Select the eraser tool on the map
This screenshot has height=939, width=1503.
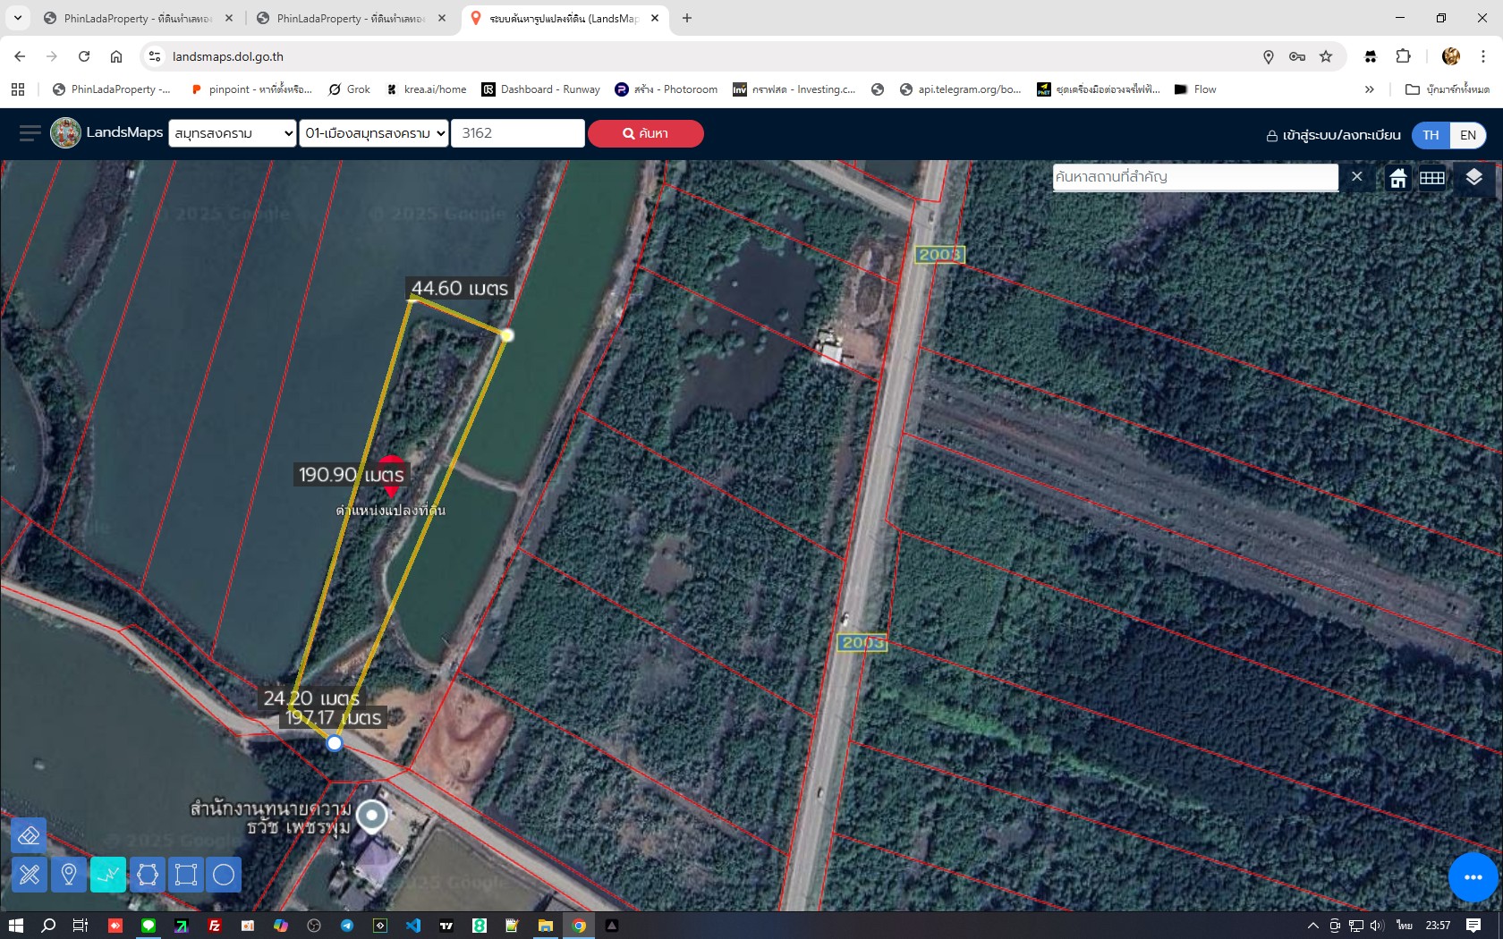click(29, 835)
